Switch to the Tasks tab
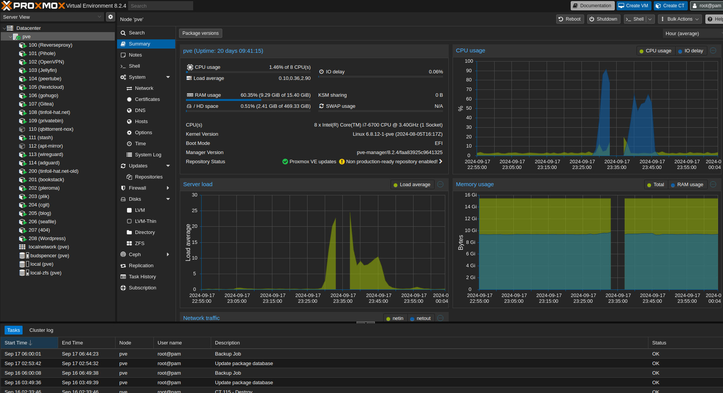Screen dimensions: 723x393 click(13, 330)
